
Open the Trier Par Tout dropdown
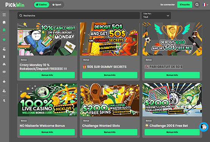(x=156, y=16)
